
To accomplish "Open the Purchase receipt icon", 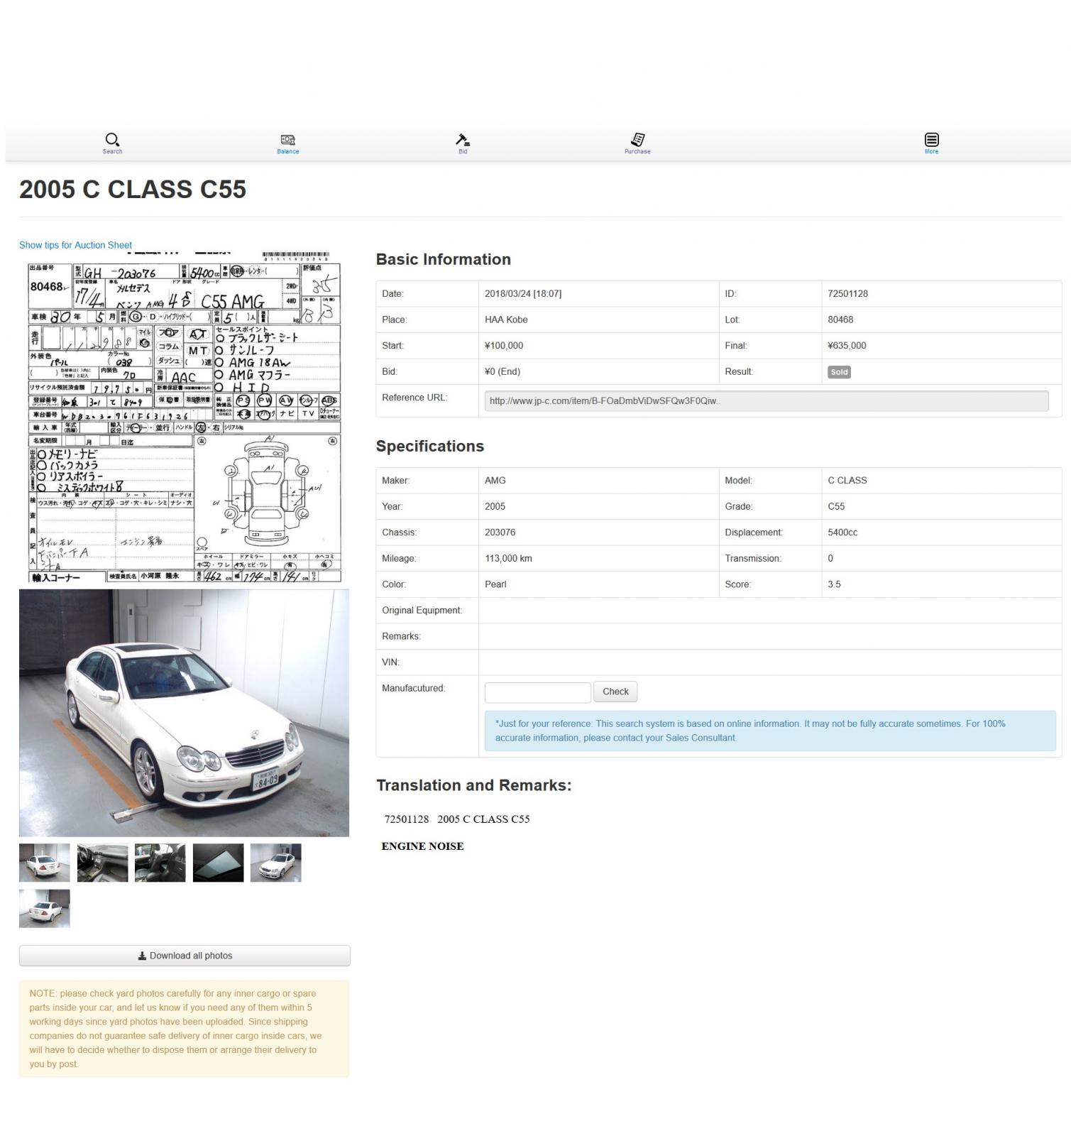I will (x=637, y=141).
